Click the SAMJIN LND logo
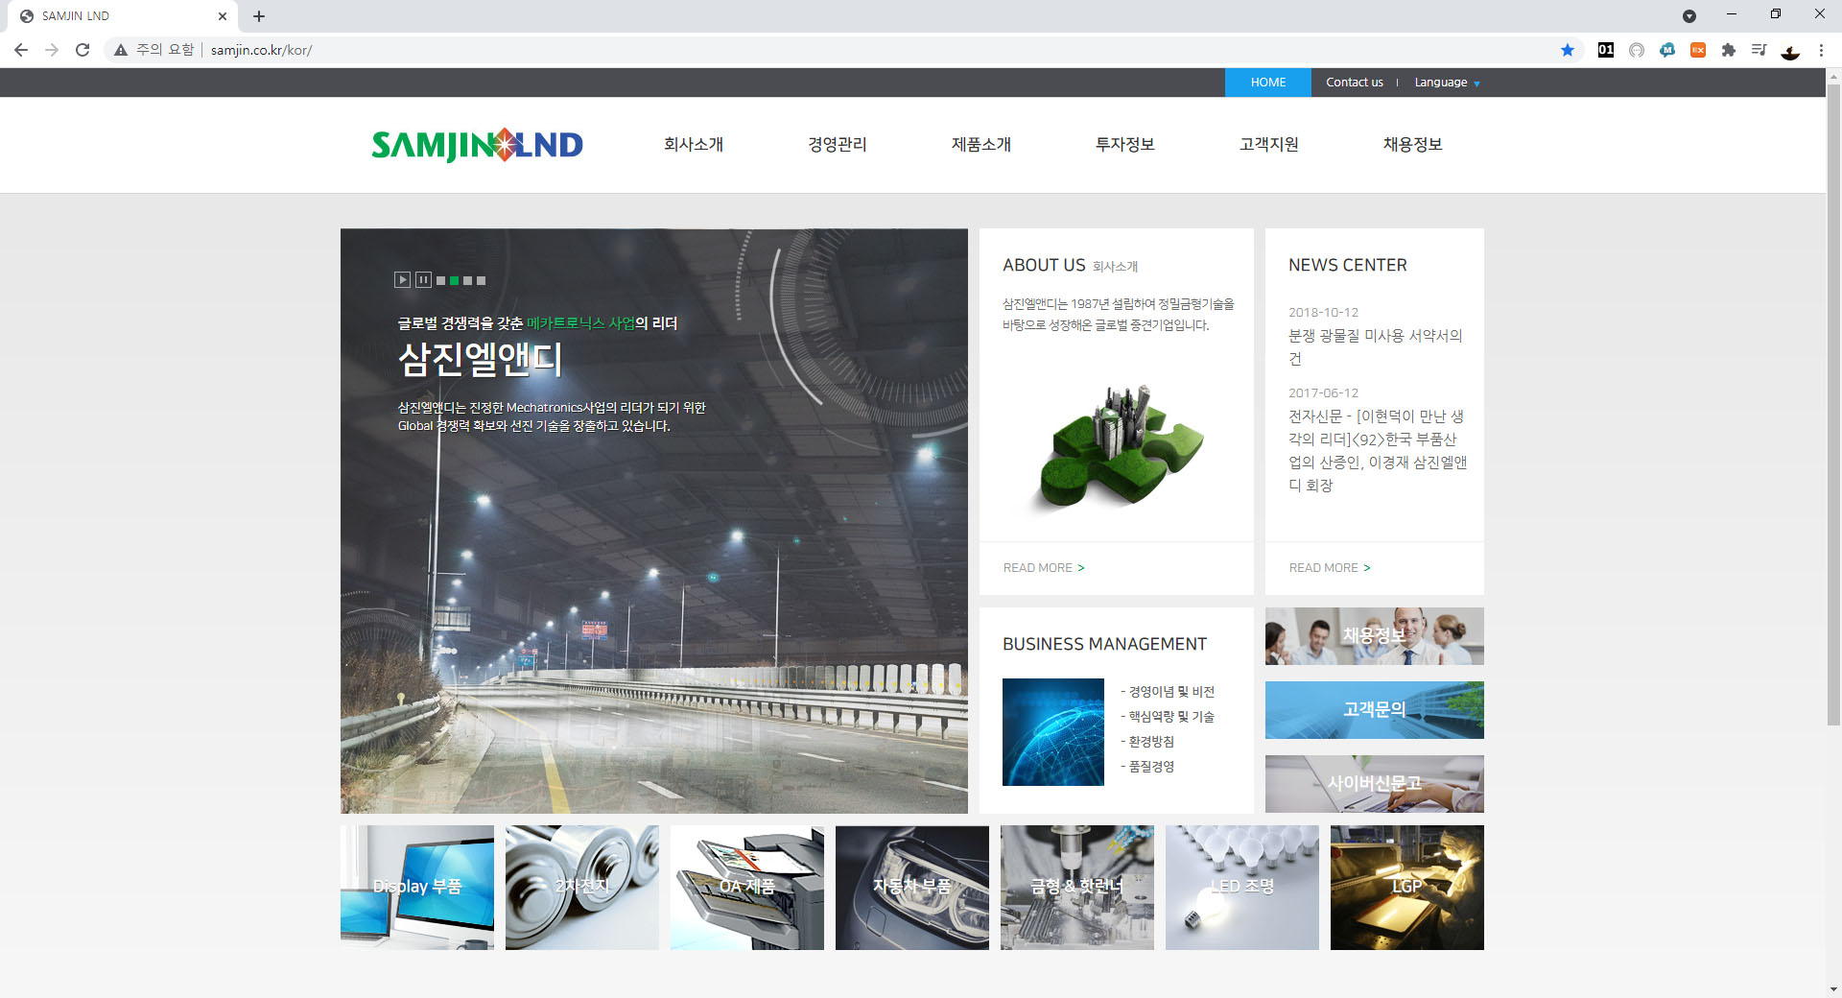 coord(477,145)
